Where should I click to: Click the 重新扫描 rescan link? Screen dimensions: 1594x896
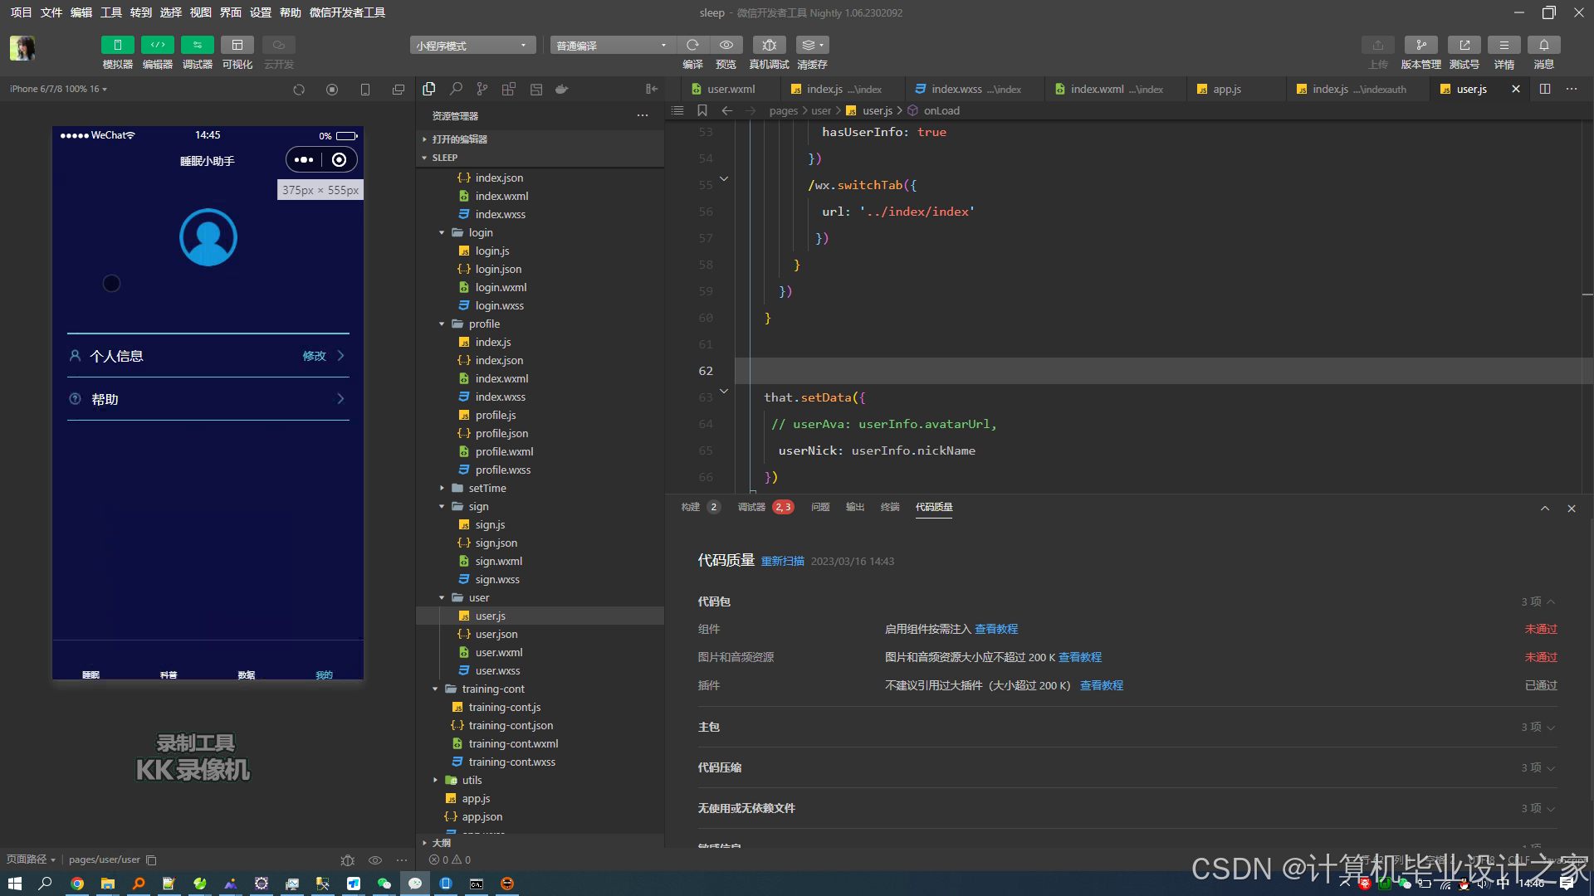tap(782, 562)
